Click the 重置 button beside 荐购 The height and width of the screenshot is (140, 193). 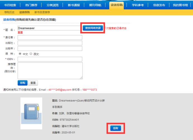coord(33,83)
